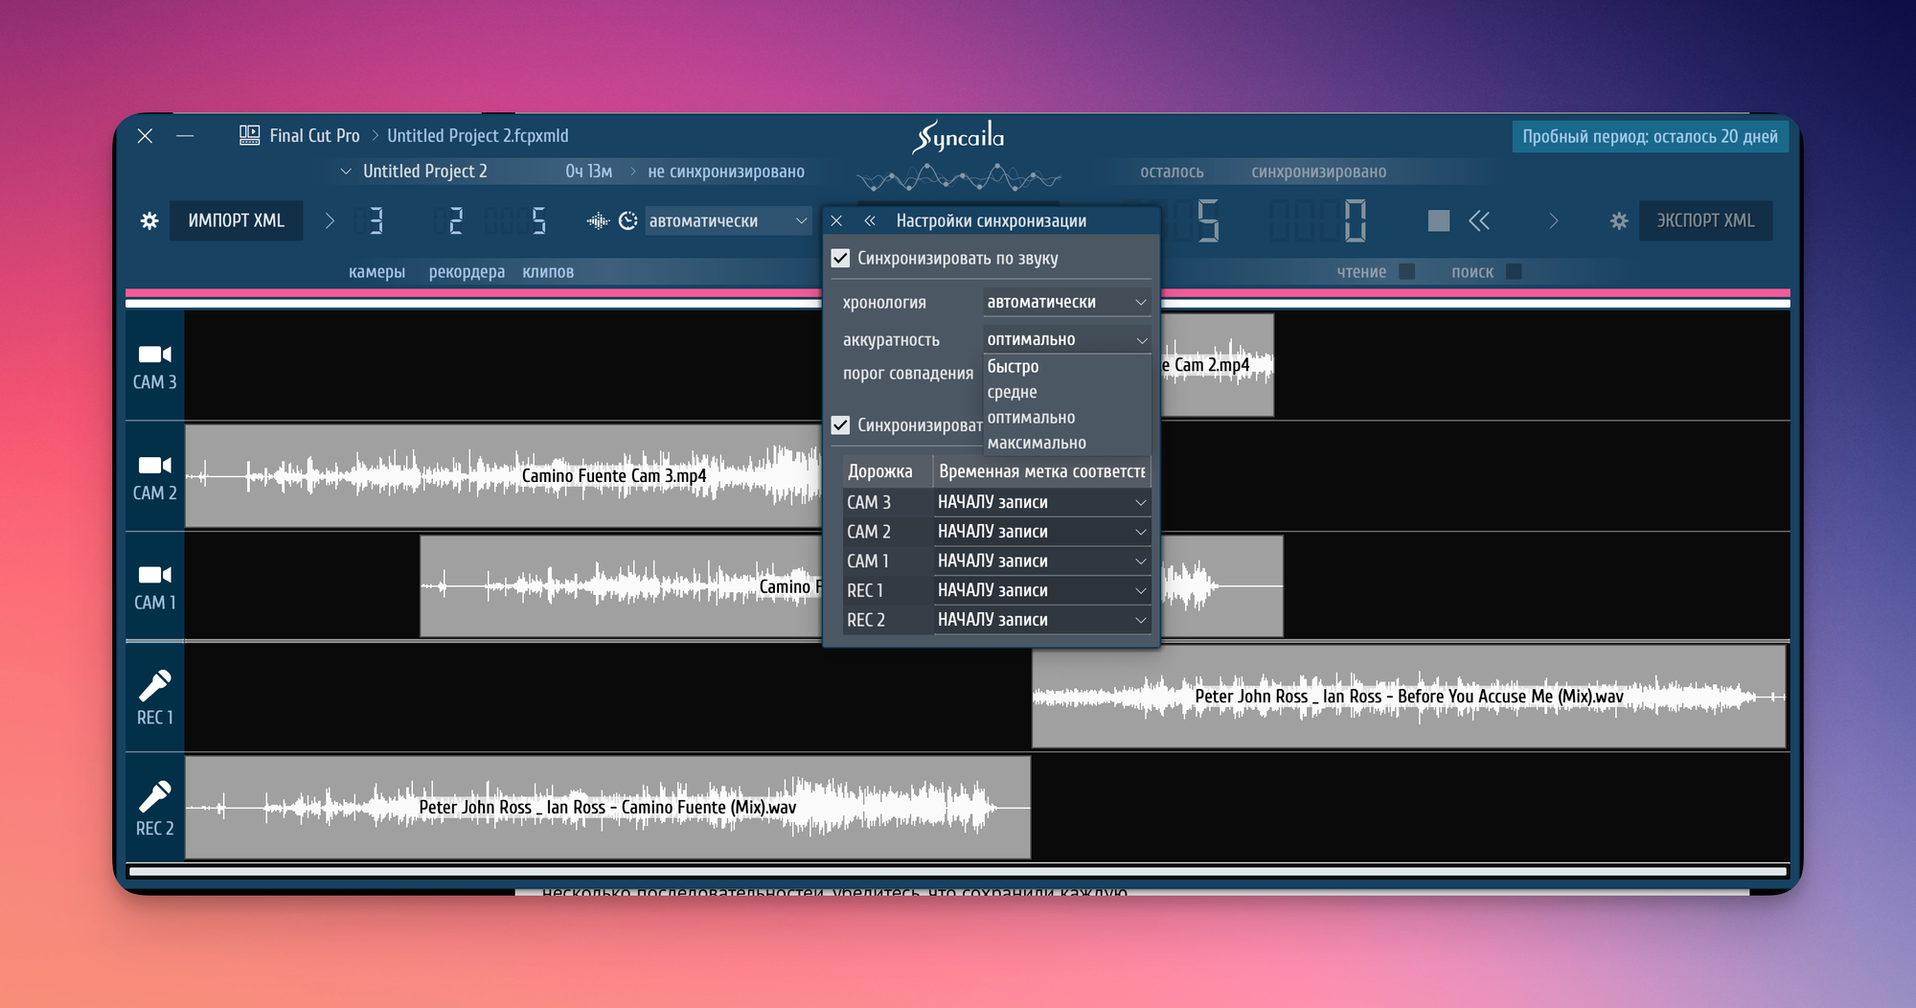Open timestamp dropdown for CAM 3 row

1042,502
